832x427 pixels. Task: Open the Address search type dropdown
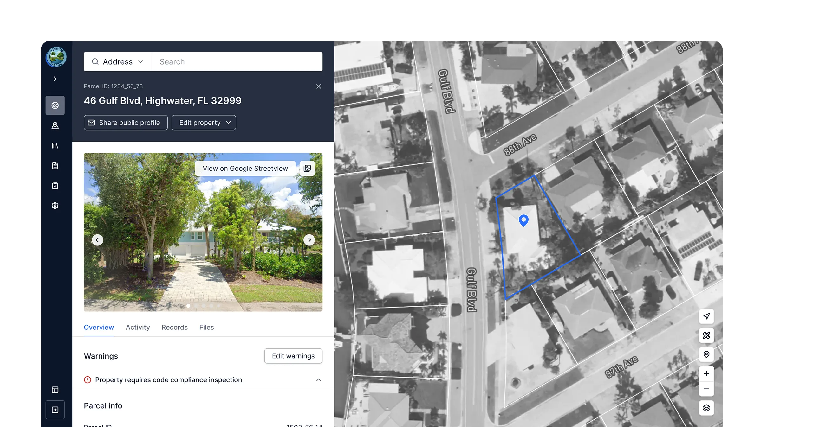click(x=118, y=62)
